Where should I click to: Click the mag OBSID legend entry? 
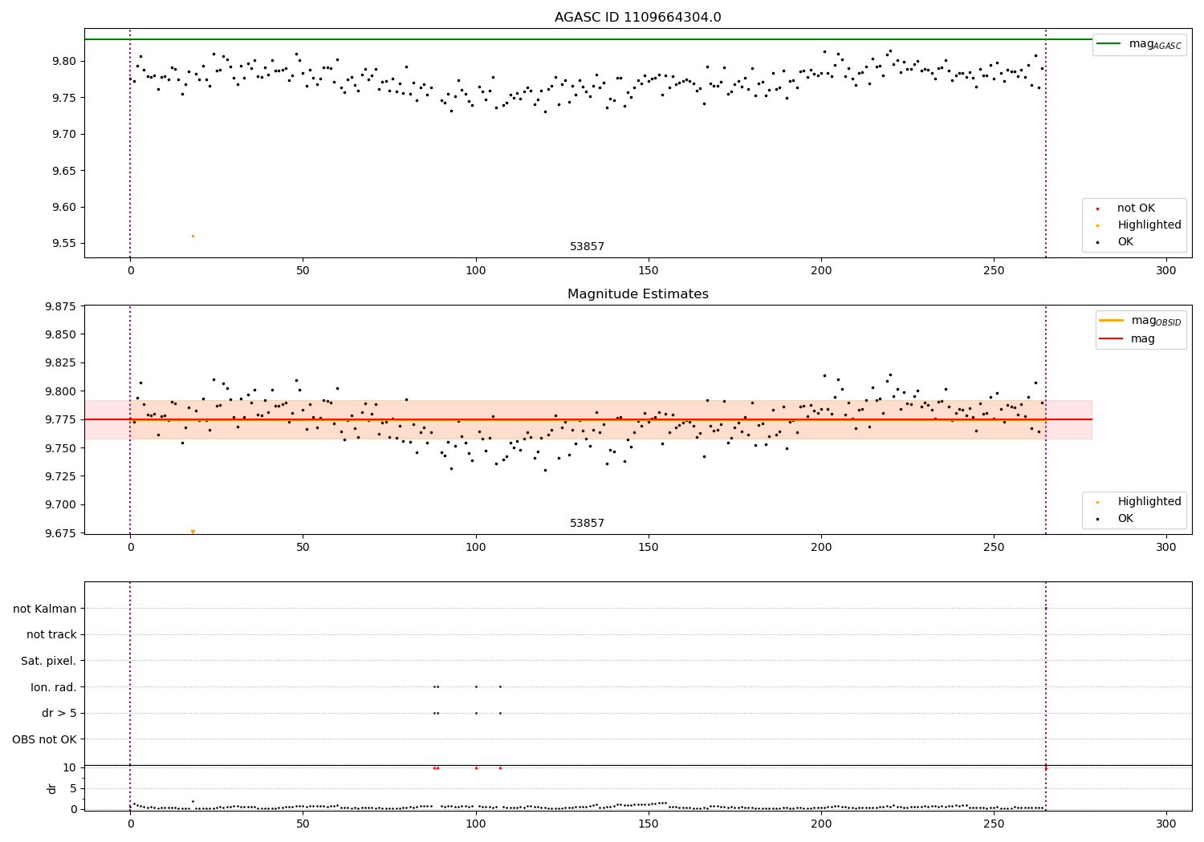pos(1141,321)
